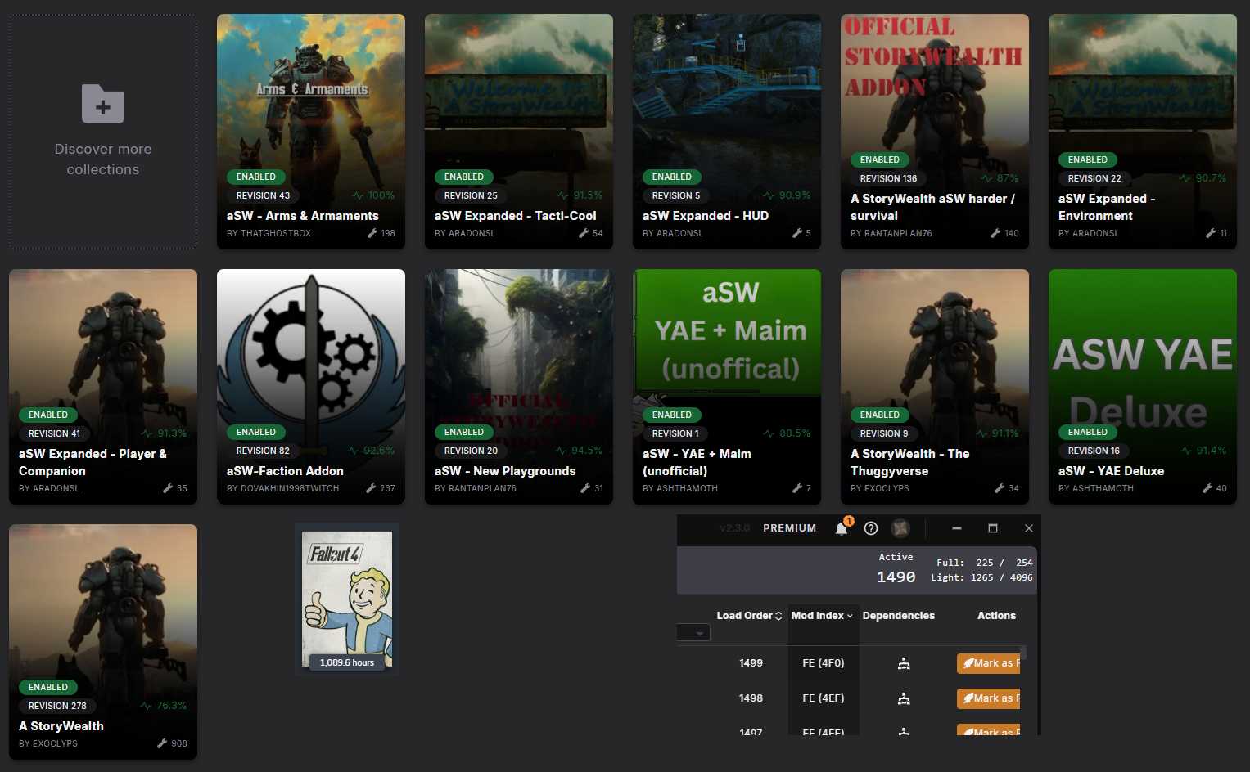Click success rating pulse icon beside 92.6%
The image size is (1250, 772).
353,451
